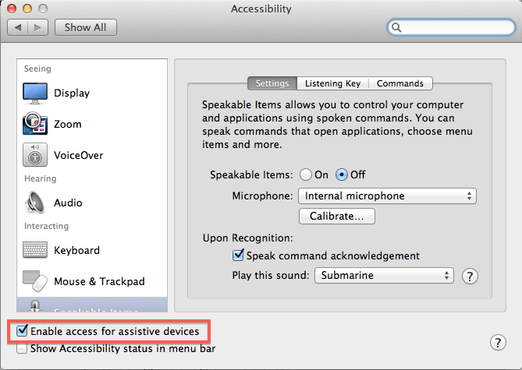This screenshot has height=370, width=522.
Task: Enable access for assistive devices checkbox
Action: pos(22,332)
